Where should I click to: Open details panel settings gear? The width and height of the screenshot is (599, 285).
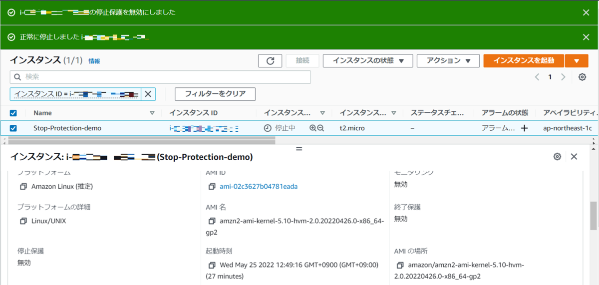(x=557, y=157)
